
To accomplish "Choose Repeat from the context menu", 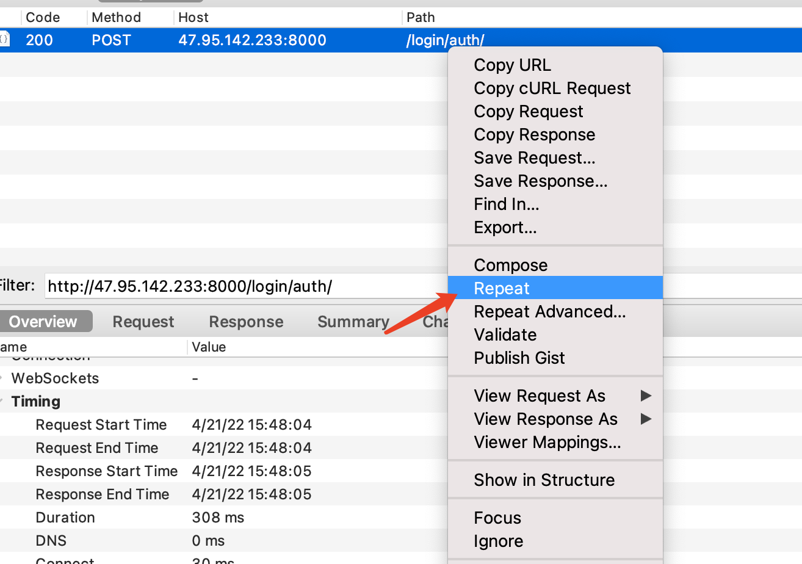I will coord(502,288).
